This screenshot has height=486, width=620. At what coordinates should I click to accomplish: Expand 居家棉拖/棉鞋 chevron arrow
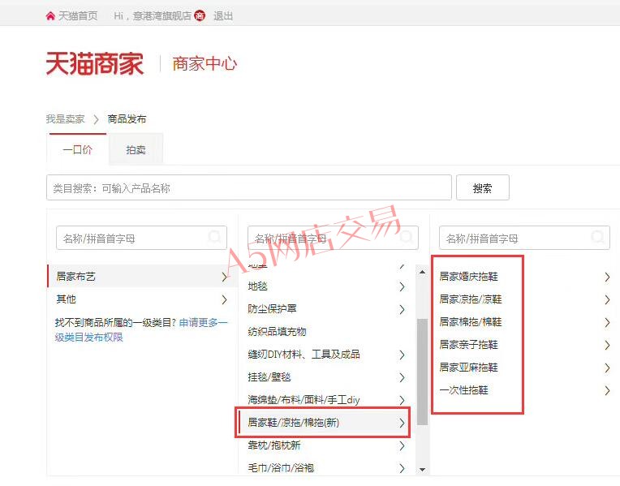coord(607,323)
